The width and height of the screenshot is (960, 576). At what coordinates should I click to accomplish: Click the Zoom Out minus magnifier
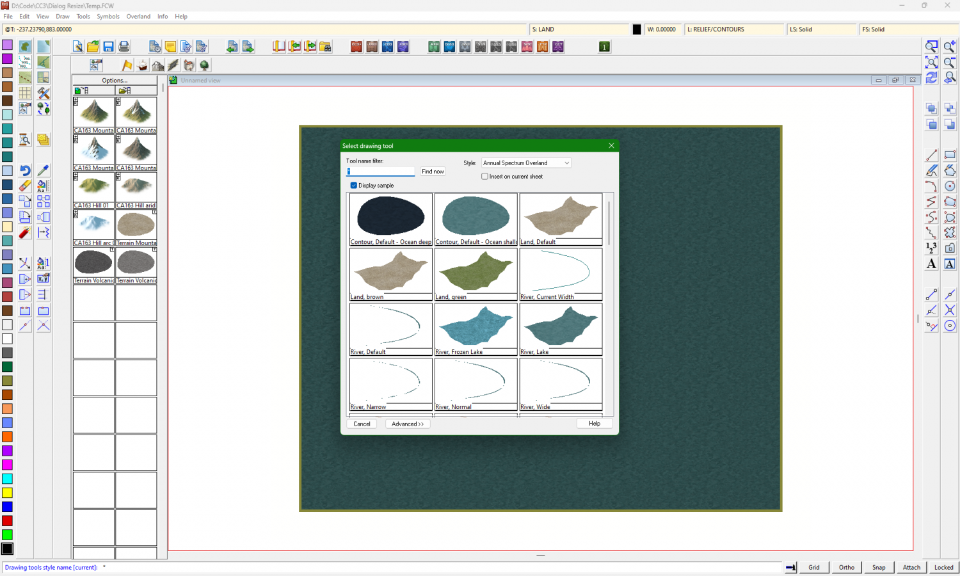coord(950,62)
